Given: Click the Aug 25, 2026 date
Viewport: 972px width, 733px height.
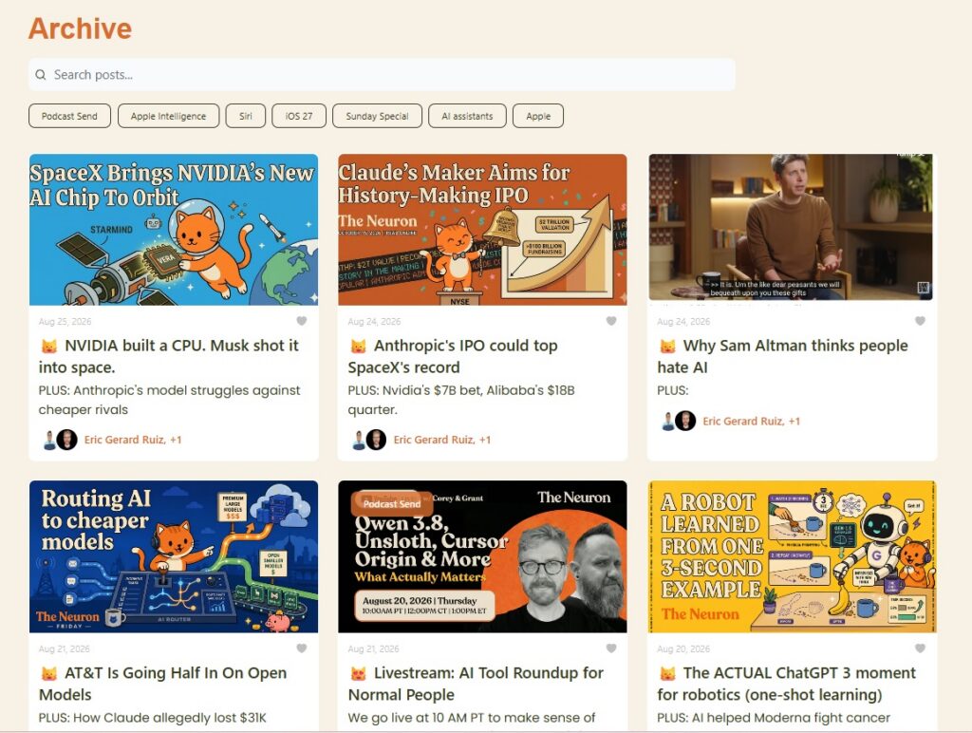Looking at the screenshot, I should pyautogui.click(x=65, y=321).
